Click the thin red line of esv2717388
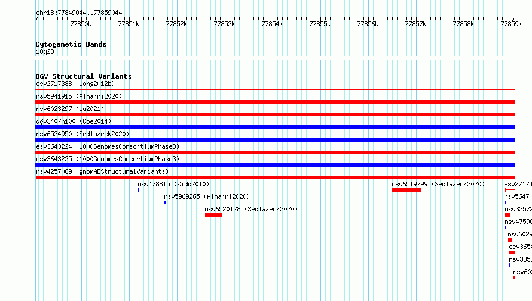 [x=275, y=90]
